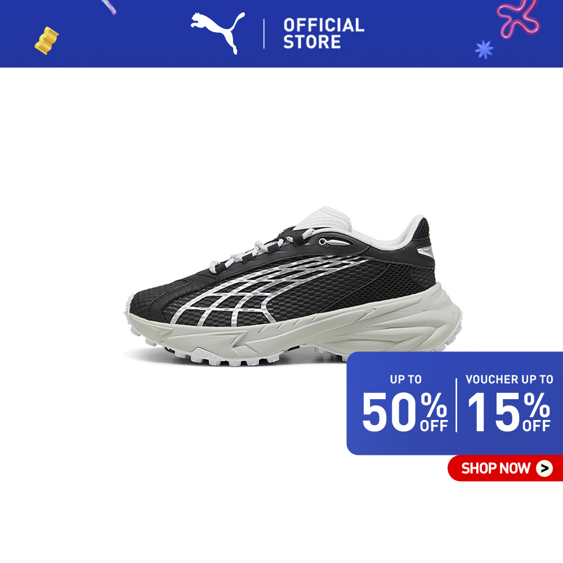Click the Puma leaping cat logo
Screen dimensions: 563x563
point(218,33)
